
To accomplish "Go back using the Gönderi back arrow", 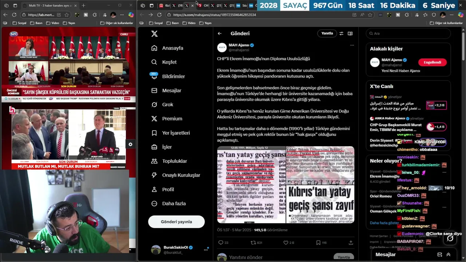I will (220, 33).
